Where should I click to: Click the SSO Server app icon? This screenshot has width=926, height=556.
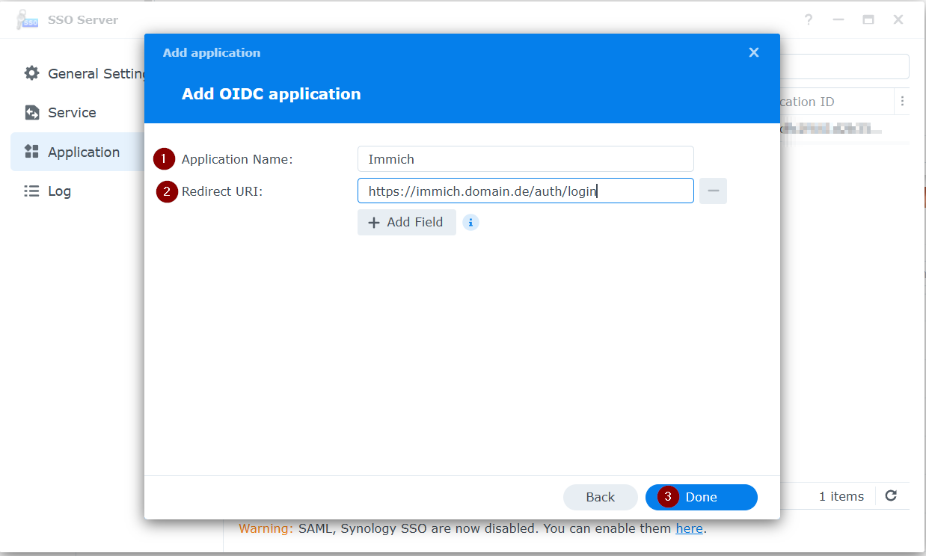tap(27, 20)
